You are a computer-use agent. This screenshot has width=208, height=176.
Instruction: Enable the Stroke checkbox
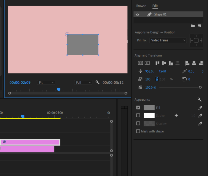138,115
